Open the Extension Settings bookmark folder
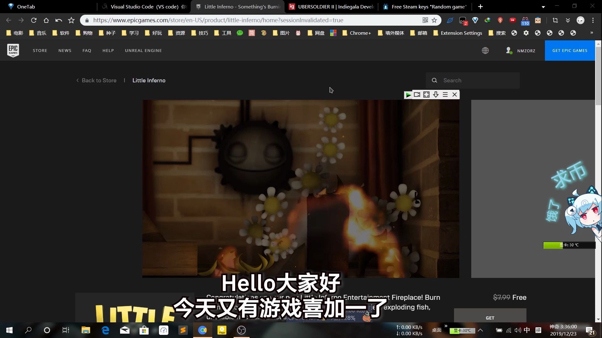 tap(458, 33)
